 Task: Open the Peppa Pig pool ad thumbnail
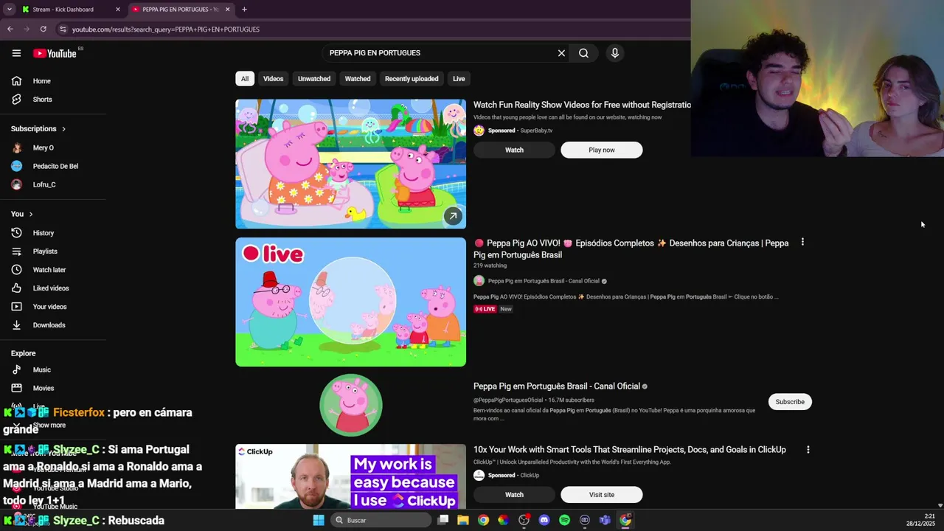tap(350, 164)
